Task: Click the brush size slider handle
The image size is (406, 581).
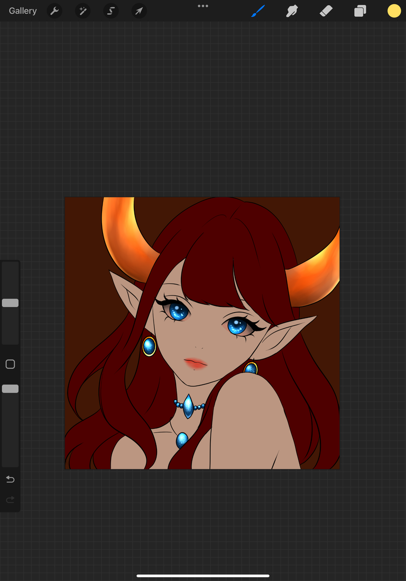Action: pyautogui.click(x=10, y=303)
